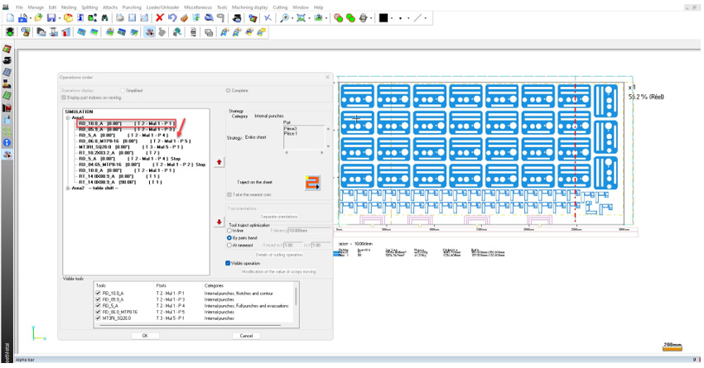704x368 pixels.
Task: Click the blue grid icon in left sidebar
Action: [x=7, y=72]
